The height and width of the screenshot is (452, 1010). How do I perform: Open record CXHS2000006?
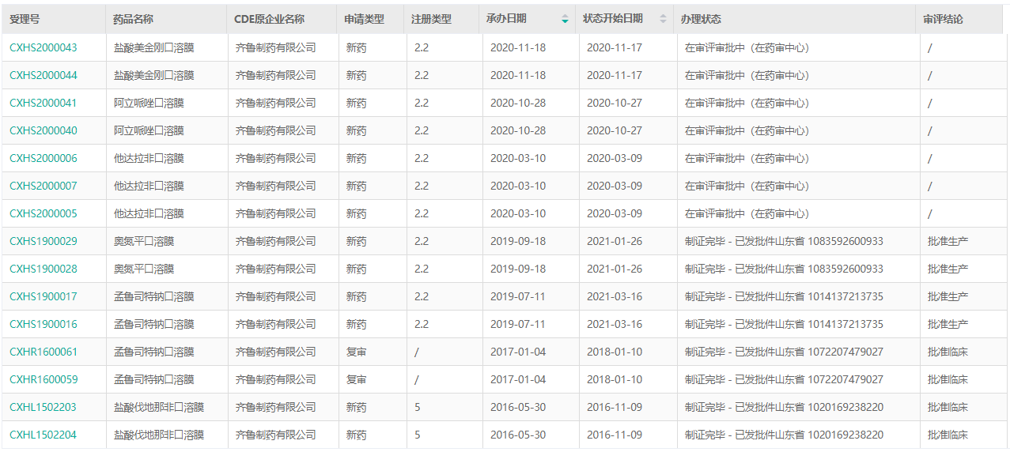tap(44, 158)
